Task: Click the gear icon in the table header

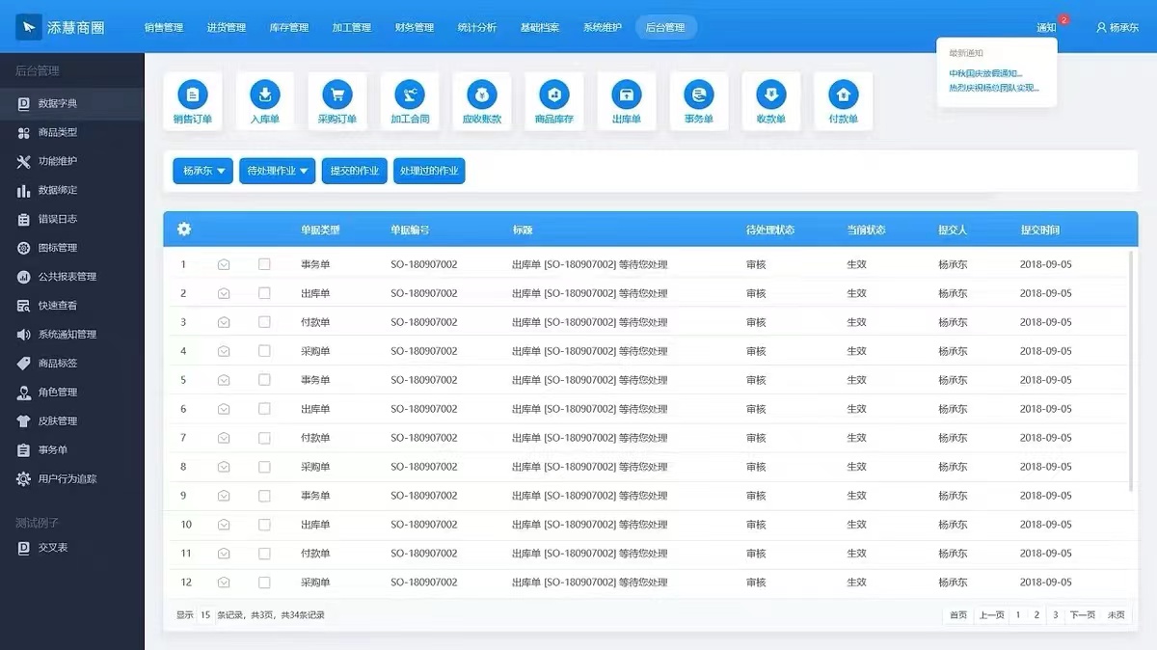Action: 183,230
